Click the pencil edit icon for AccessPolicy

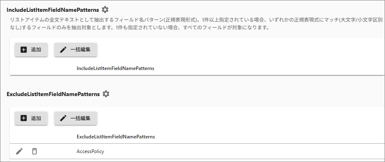(20, 151)
